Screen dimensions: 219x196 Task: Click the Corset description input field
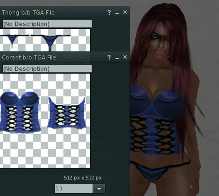pyautogui.click(x=47, y=69)
